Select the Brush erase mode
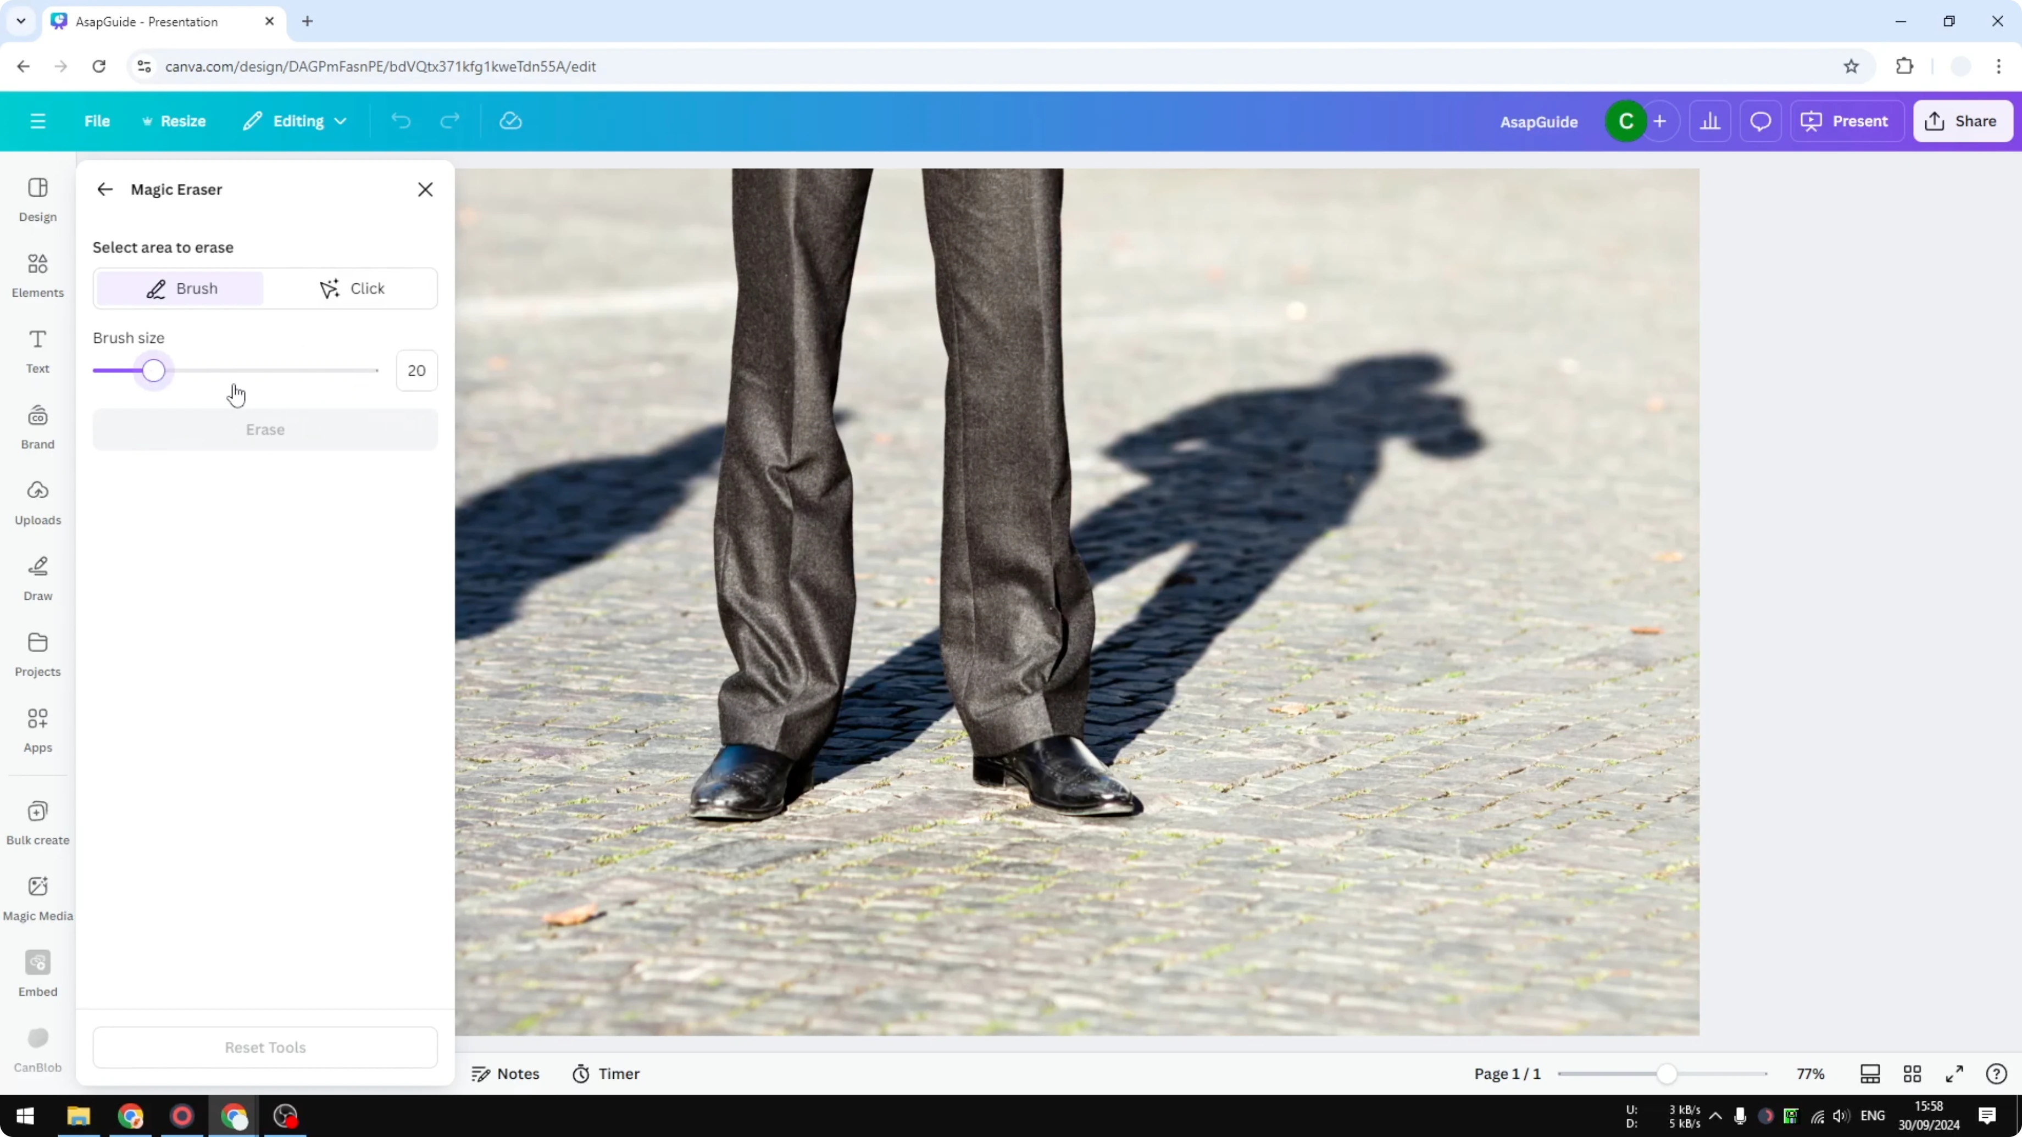2022x1137 pixels. pyautogui.click(x=181, y=288)
